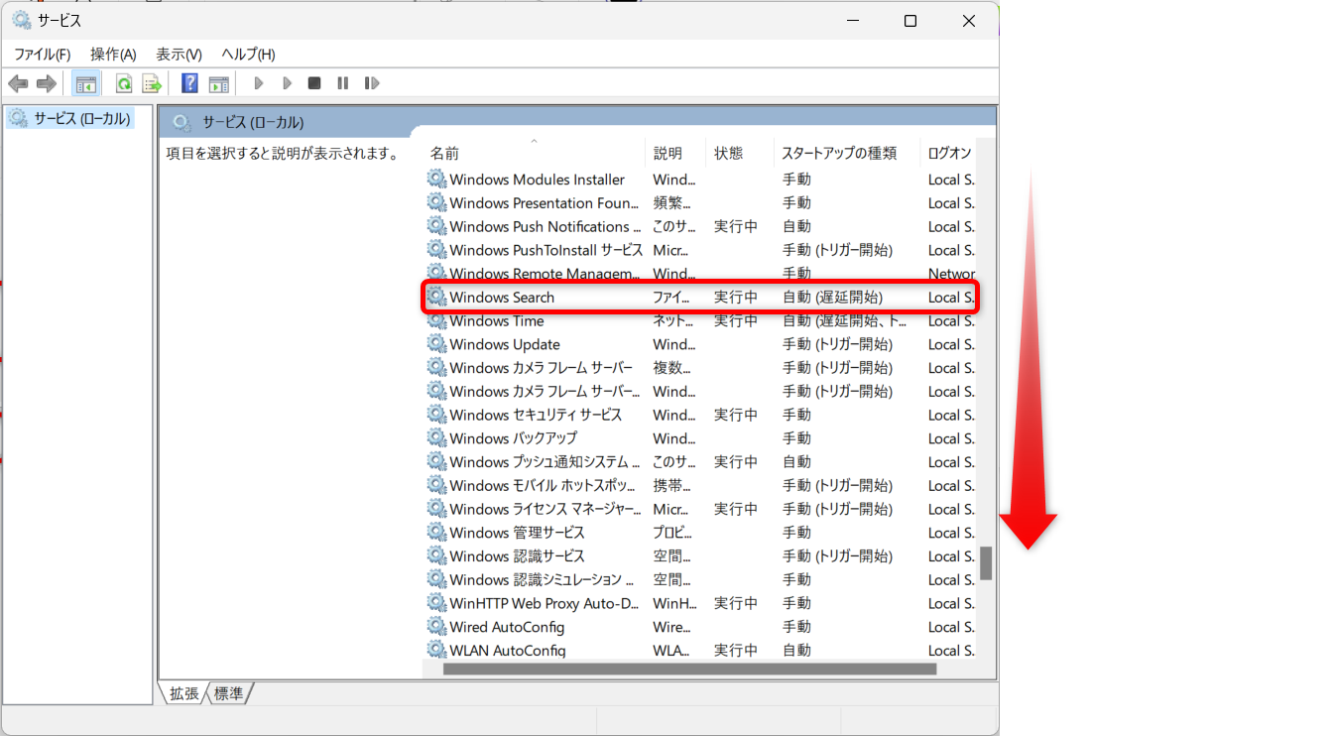Click the Refresh toolbar icon

[x=124, y=83]
